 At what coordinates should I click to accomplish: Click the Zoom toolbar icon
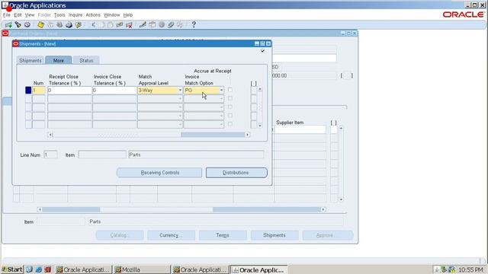click(x=152, y=25)
